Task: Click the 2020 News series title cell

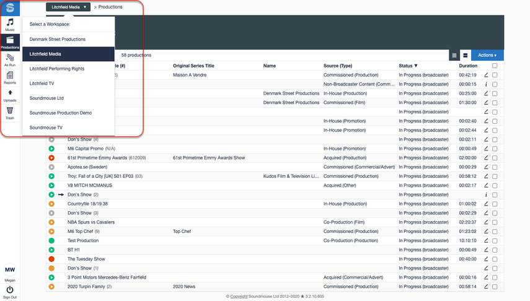Action: pos(184,287)
